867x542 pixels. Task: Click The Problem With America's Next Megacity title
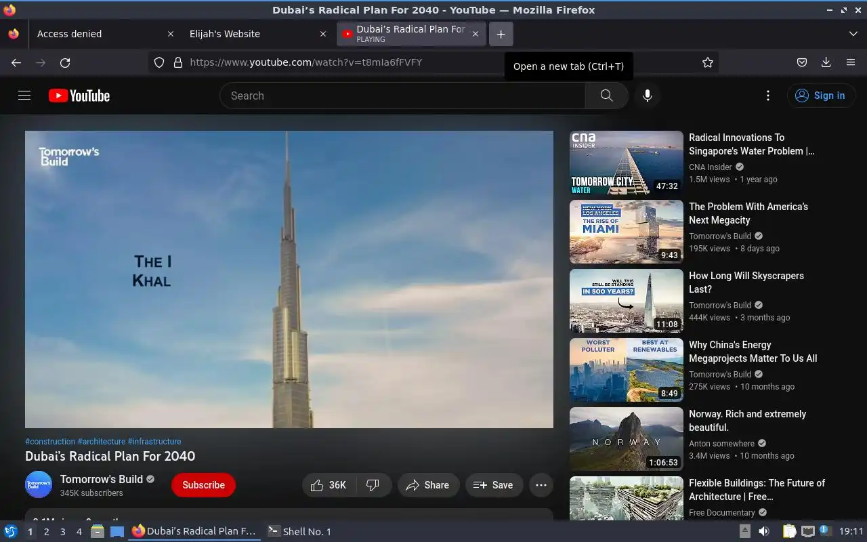pos(748,213)
